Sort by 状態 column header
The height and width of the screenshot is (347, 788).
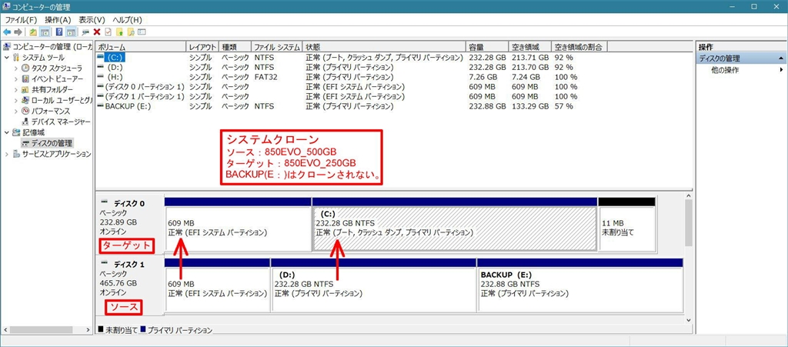[x=385, y=47]
